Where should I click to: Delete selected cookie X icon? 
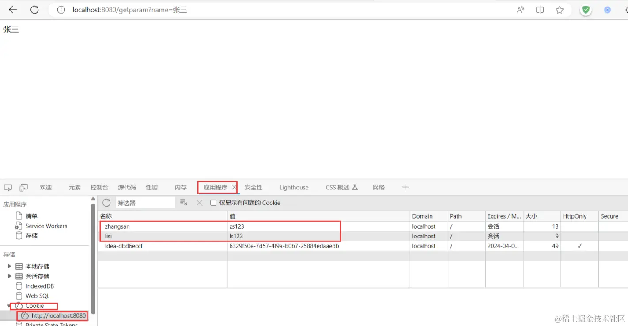pos(200,203)
